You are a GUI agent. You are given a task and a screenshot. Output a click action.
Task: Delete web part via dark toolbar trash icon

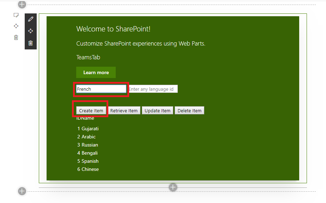pyautogui.click(x=31, y=43)
